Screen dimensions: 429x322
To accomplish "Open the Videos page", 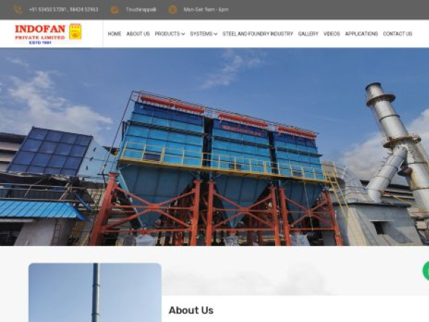I will tap(332, 34).
